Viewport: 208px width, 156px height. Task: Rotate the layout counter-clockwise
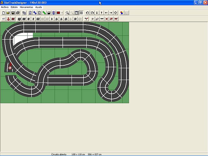click(x=87, y=13)
